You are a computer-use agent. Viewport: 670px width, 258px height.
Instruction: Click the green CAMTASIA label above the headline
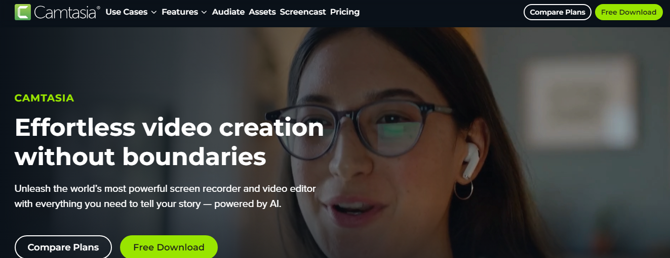point(45,98)
